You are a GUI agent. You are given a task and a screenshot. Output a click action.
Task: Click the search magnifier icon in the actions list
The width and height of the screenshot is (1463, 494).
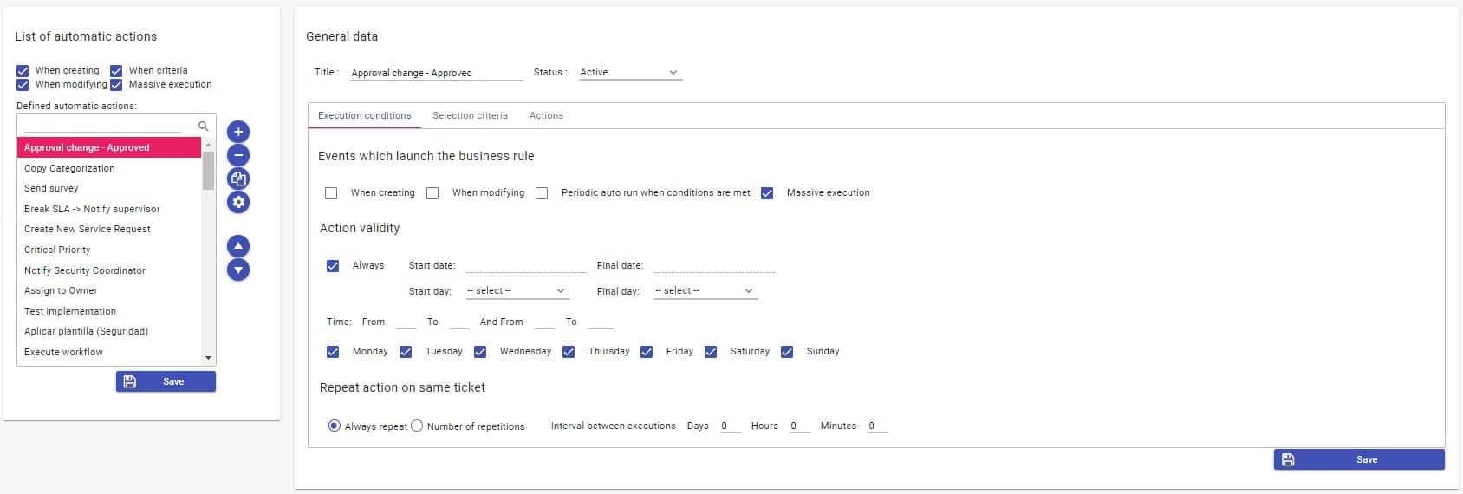click(204, 126)
